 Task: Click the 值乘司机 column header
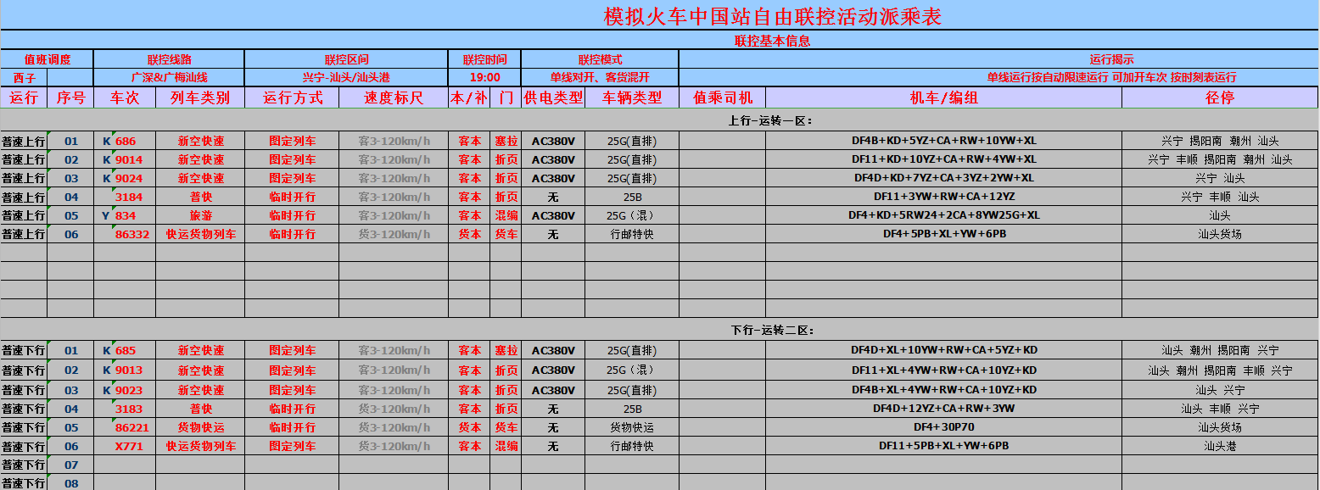(x=722, y=97)
